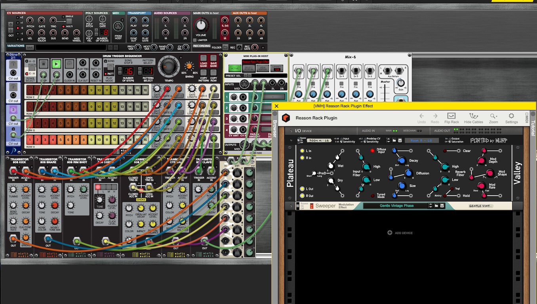
Task: Toggle the Plateau Bypass/On/Off switch
Action: click(299, 140)
